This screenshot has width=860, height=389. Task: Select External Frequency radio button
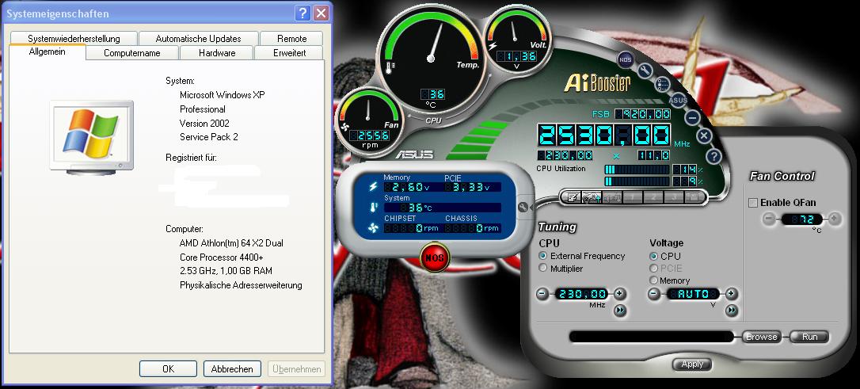[543, 256]
